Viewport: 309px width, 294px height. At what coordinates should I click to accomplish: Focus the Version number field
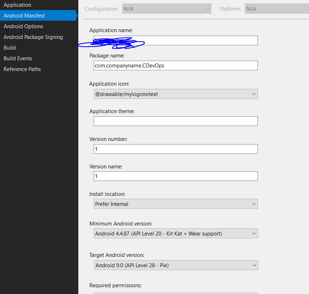point(176,149)
